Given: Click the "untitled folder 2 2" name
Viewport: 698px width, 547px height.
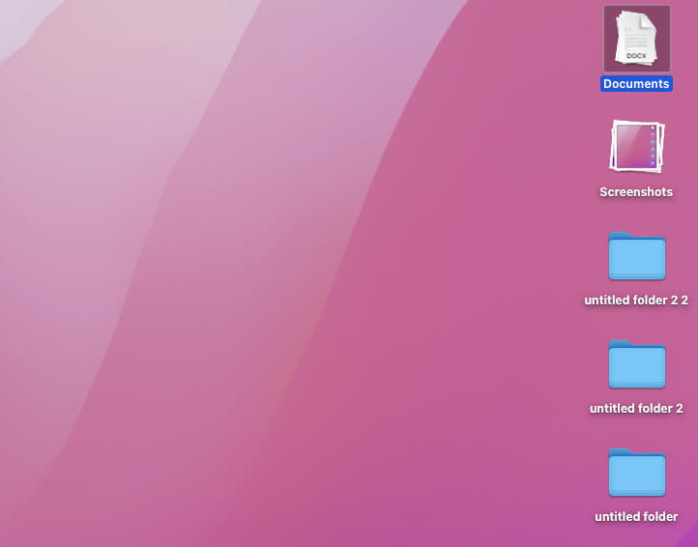Looking at the screenshot, I should point(636,300).
